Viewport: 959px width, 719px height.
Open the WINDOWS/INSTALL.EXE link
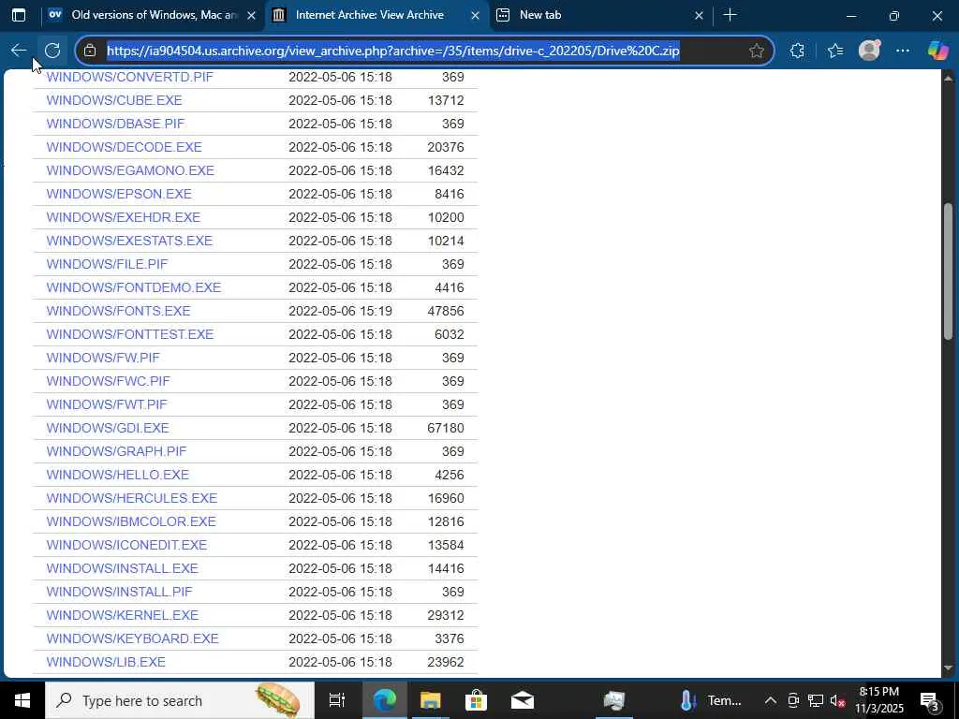(x=123, y=568)
